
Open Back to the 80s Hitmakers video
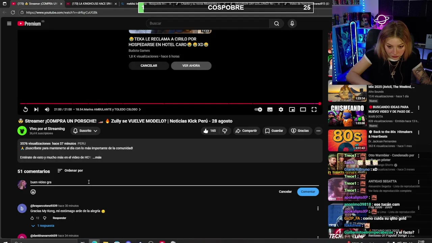[x=390, y=134]
